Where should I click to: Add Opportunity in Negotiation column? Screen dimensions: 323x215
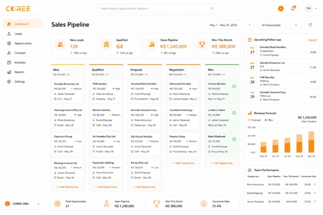[183, 163]
